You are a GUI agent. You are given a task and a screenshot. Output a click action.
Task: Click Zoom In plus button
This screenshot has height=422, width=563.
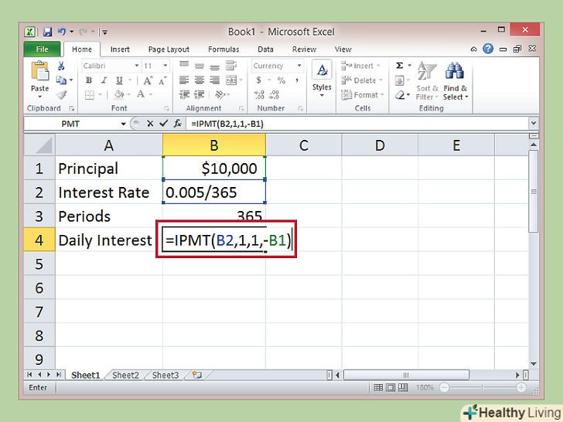click(x=520, y=387)
